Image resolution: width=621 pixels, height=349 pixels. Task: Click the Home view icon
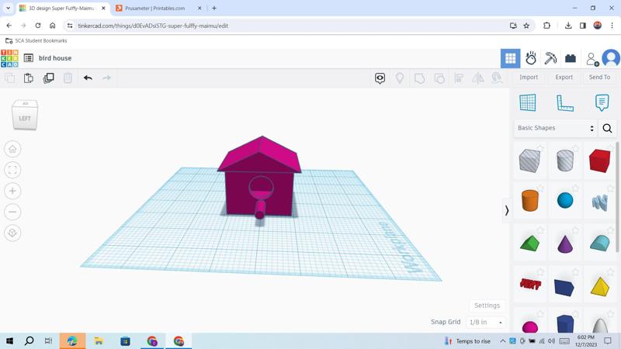coord(12,149)
